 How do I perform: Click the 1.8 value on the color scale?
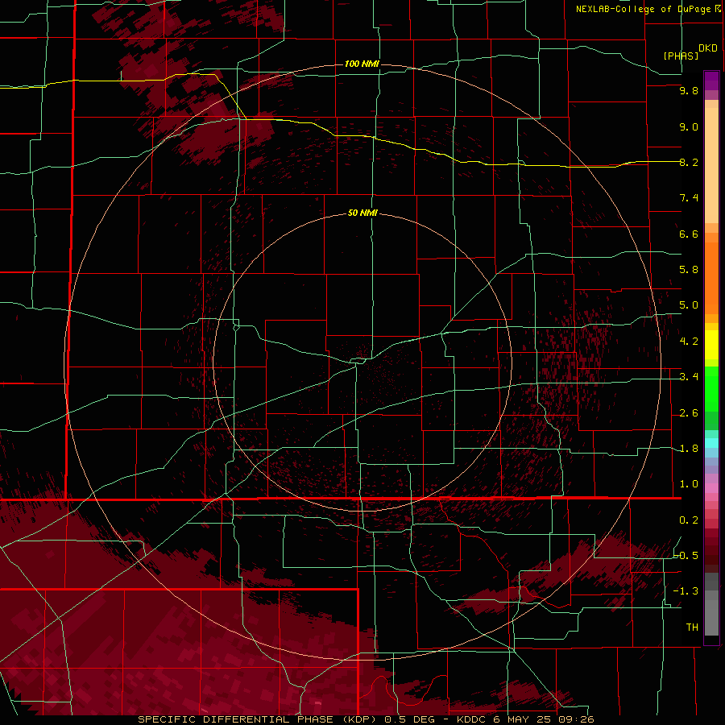click(689, 449)
